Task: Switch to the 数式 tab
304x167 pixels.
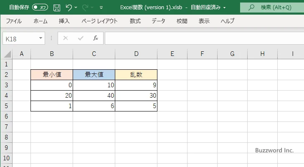Action: coord(135,21)
